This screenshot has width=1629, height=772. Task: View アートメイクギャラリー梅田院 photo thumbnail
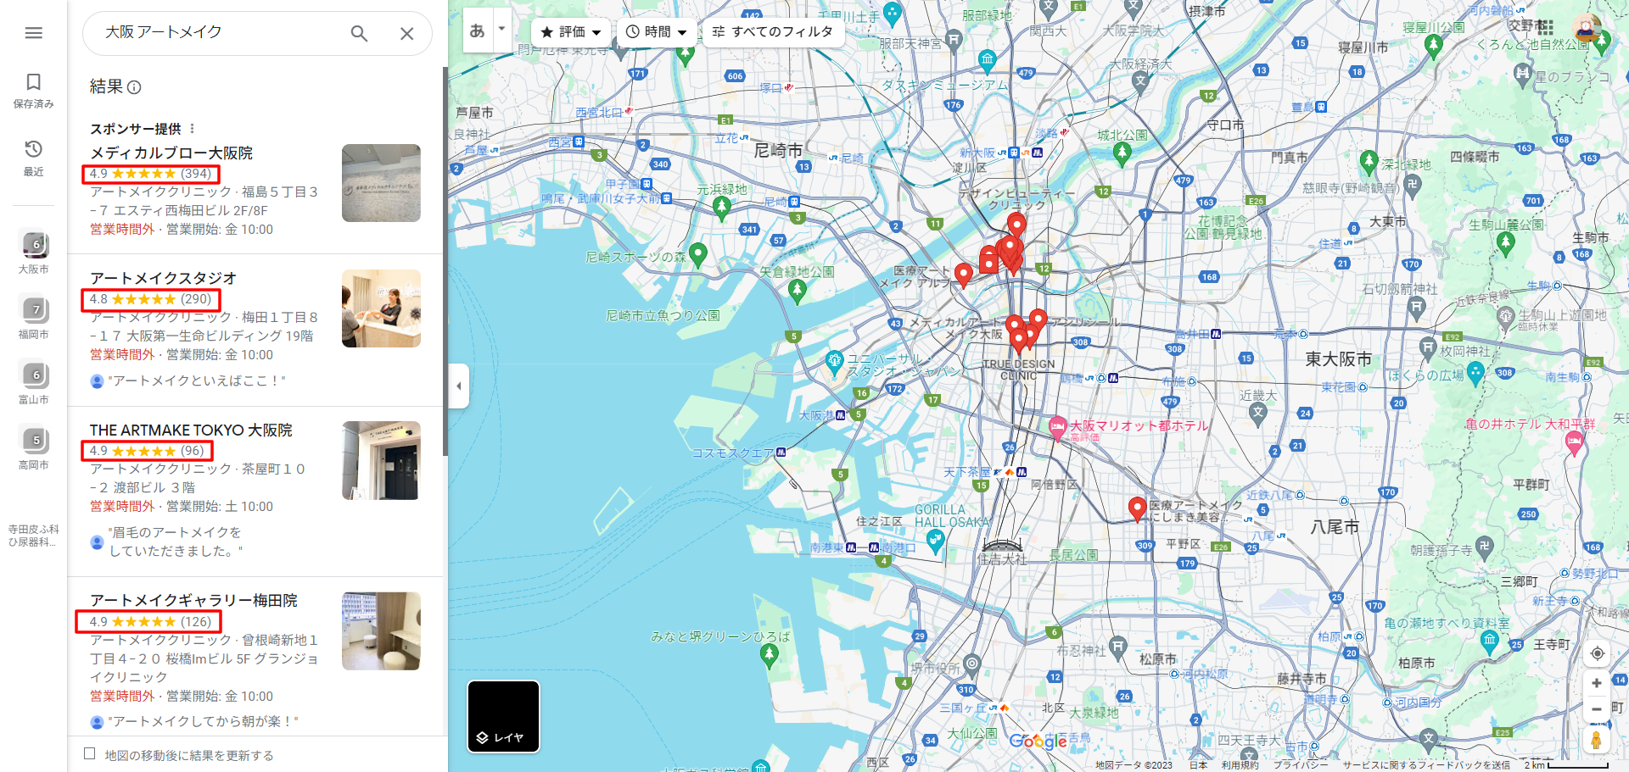pyautogui.click(x=381, y=630)
